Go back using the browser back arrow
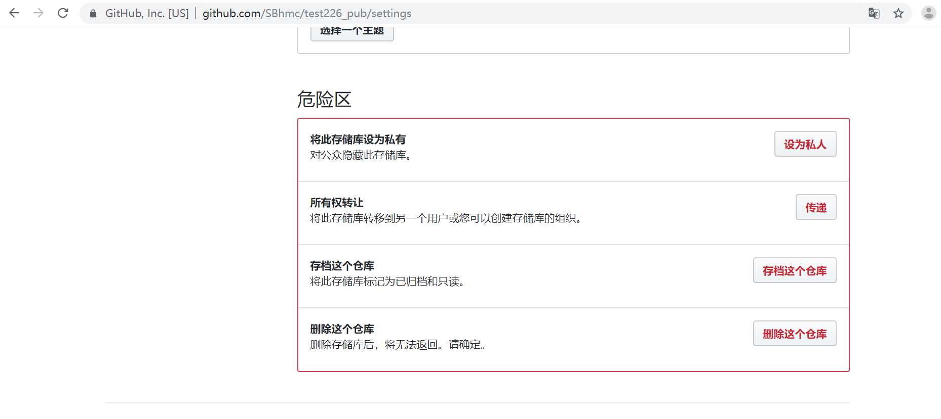This screenshot has height=419, width=941. (14, 13)
